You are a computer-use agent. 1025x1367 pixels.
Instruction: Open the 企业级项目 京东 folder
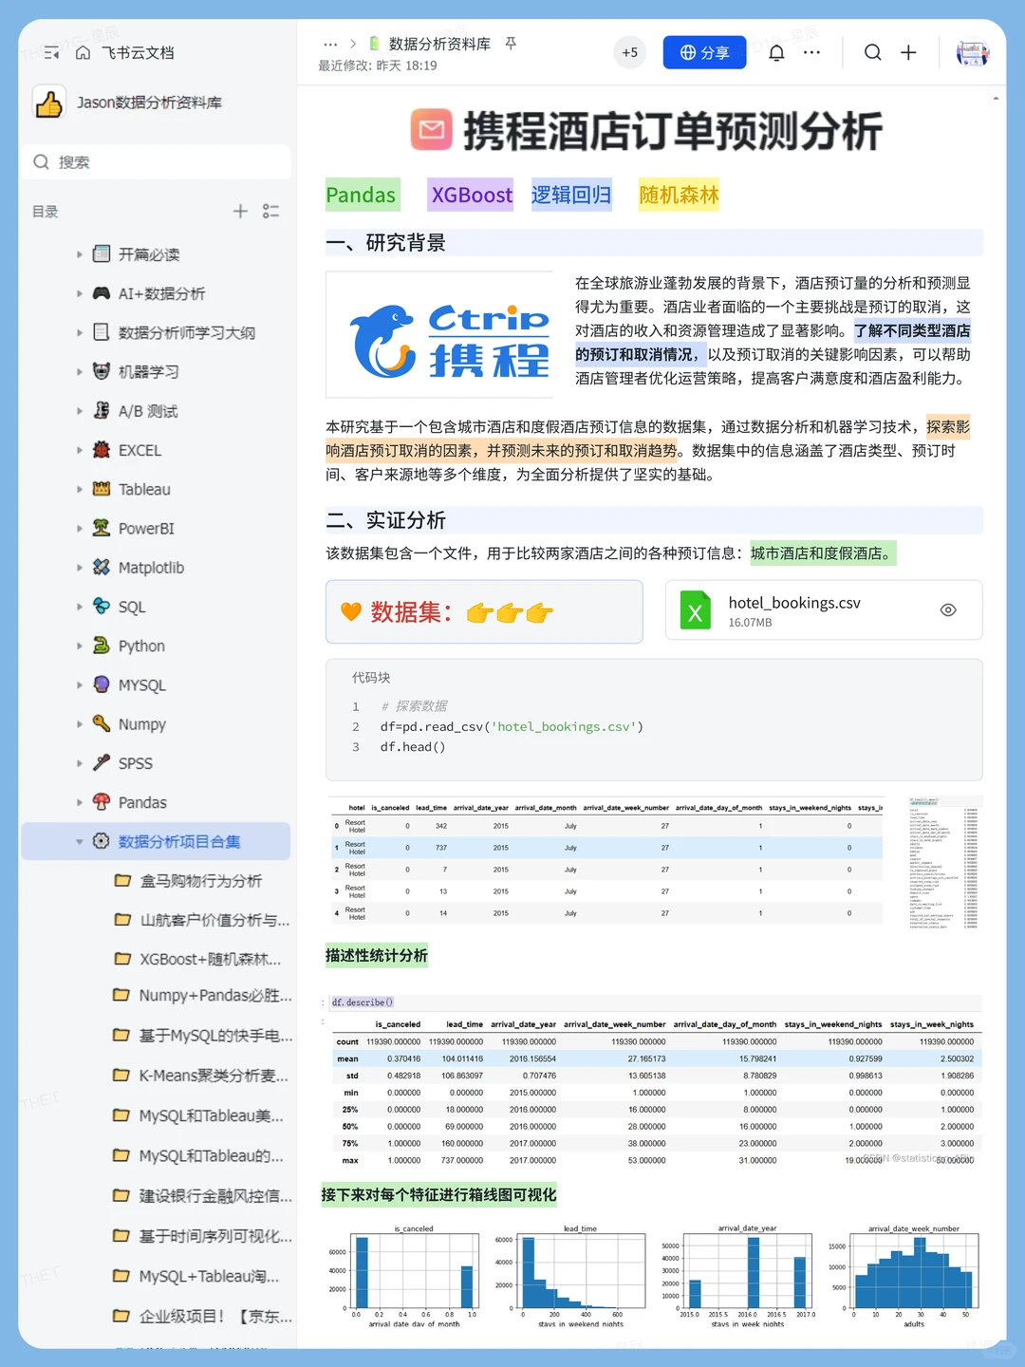(202, 1317)
